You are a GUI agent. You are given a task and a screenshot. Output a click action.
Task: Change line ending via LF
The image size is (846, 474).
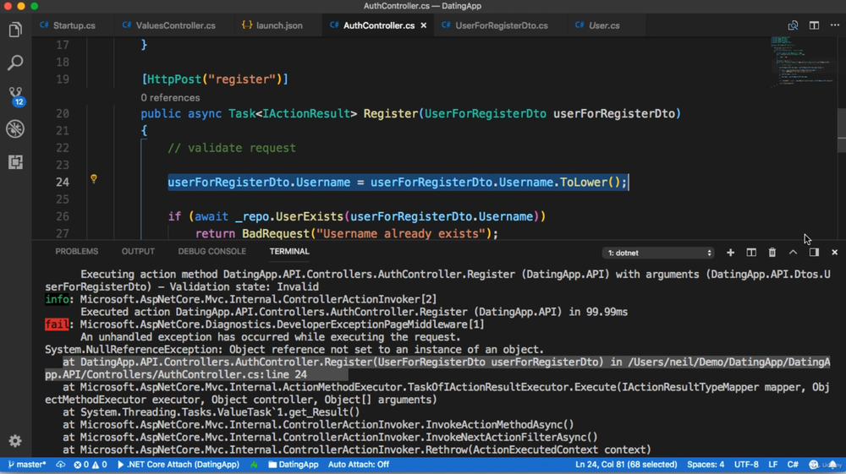[x=773, y=465]
